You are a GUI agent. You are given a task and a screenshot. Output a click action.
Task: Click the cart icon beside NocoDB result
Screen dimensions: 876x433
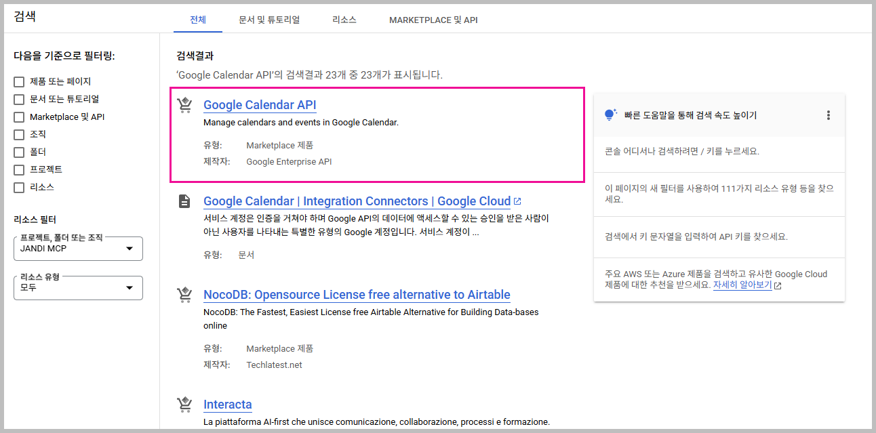click(x=184, y=295)
